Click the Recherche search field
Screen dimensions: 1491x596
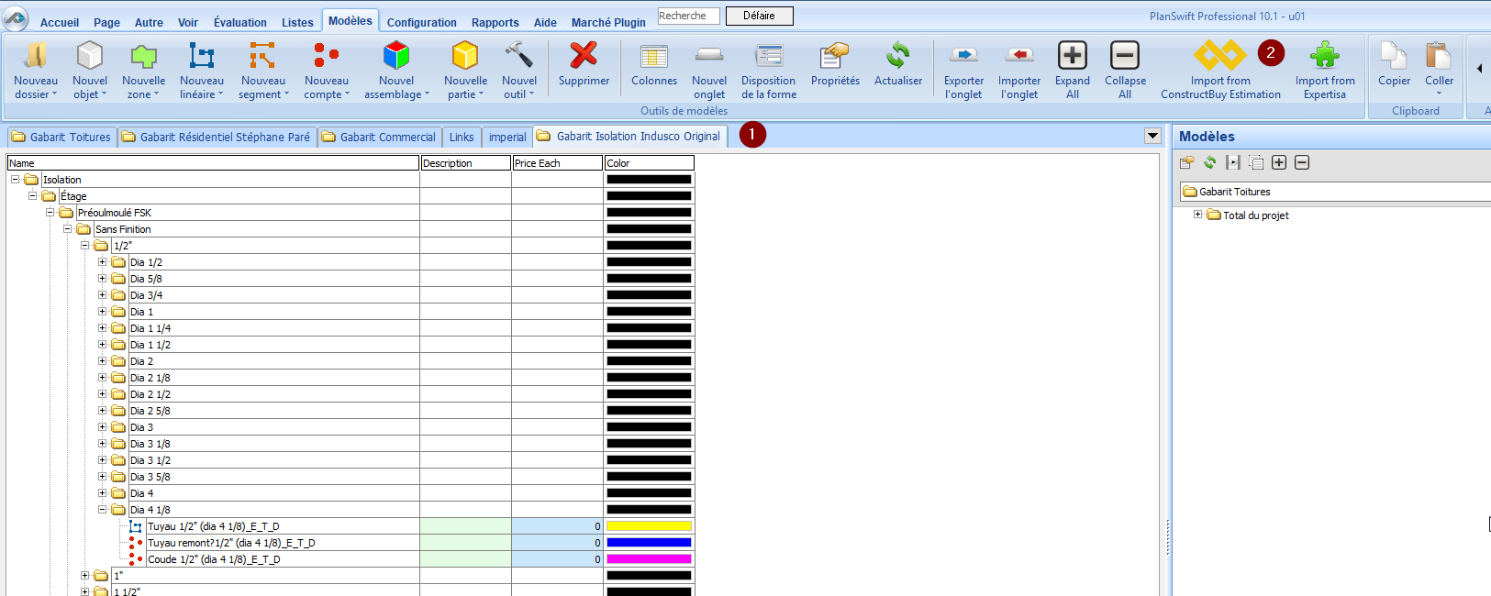pyautogui.click(x=688, y=16)
